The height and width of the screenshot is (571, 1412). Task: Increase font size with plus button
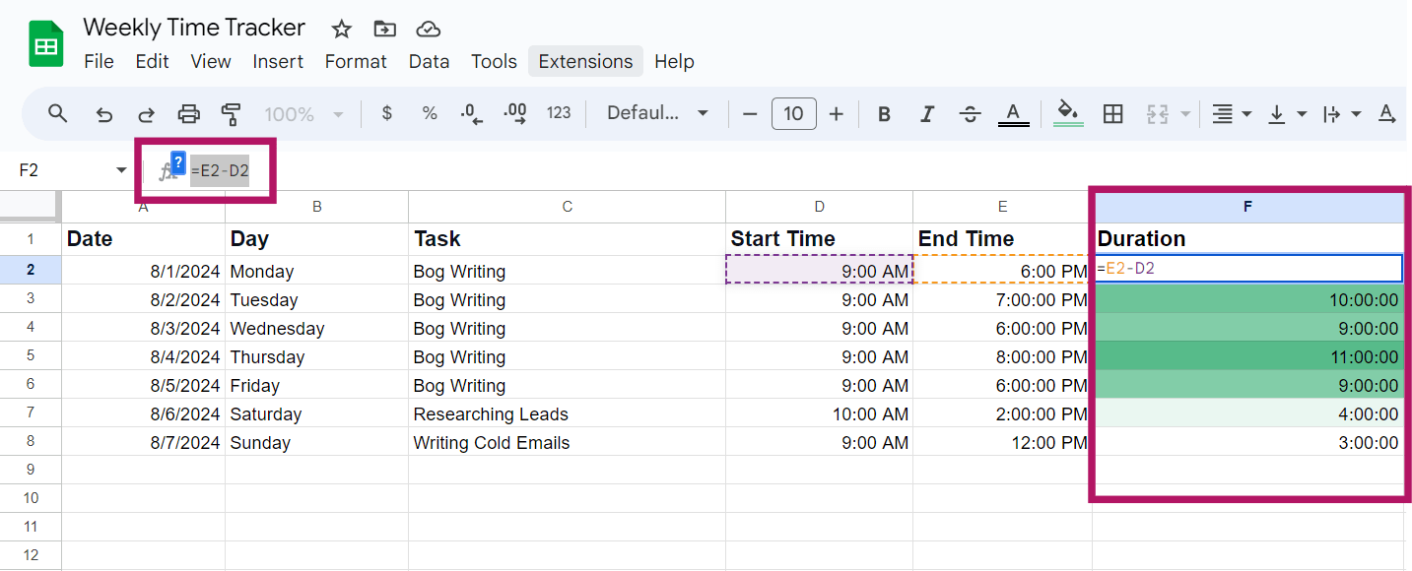(837, 113)
